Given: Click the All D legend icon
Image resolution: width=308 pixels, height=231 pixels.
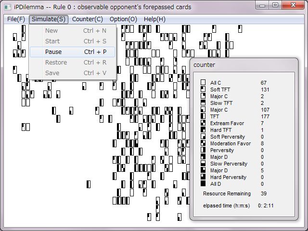Looking at the screenshot, I should pyautogui.click(x=203, y=183).
